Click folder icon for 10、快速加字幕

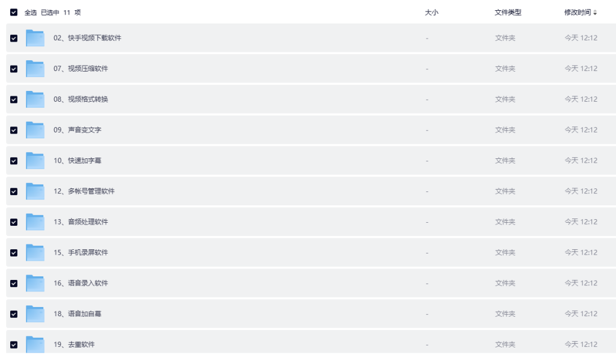pyautogui.click(x=35, y=161)
